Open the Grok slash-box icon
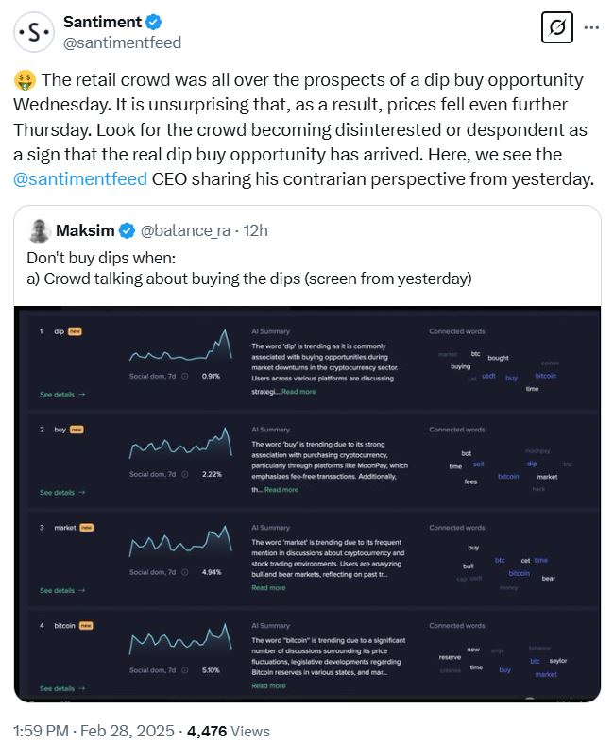This screenshot has height=743, width=614. click(557, 28)
